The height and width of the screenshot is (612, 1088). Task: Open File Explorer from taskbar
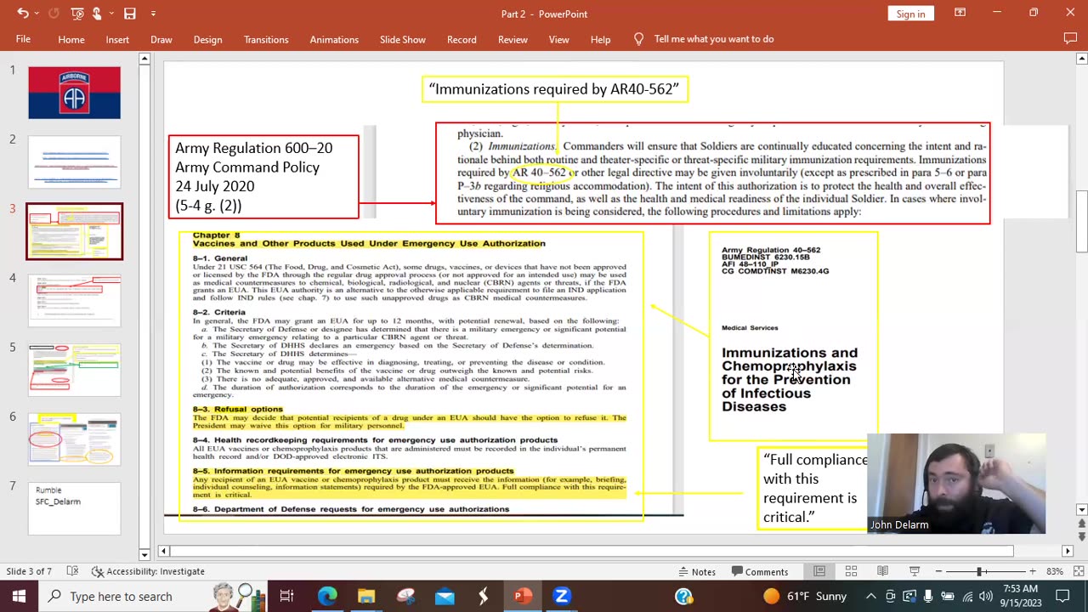[366, 596]
